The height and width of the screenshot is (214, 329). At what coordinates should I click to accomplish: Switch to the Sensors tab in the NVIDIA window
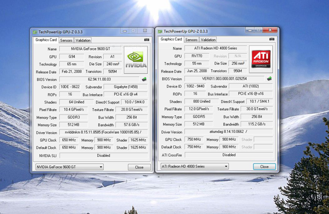pos(66,40)
